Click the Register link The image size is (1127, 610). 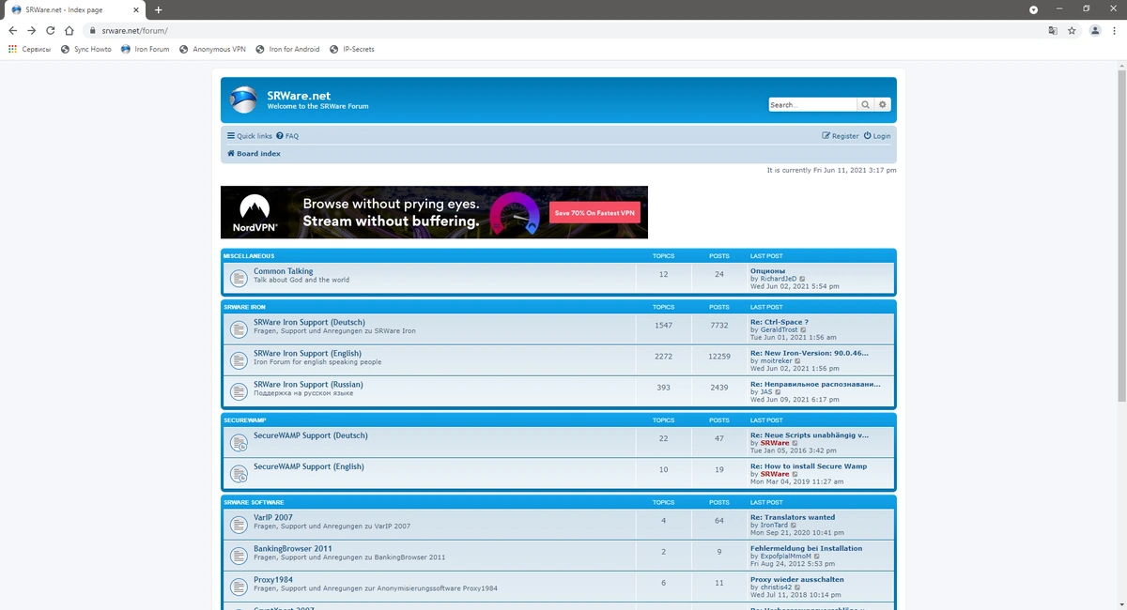(841, 136)
